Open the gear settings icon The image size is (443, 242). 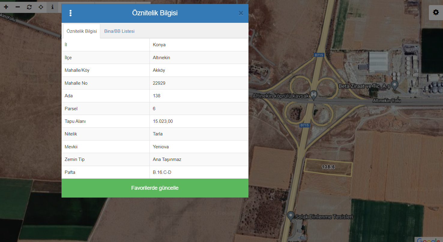click(x=435, y=13)
